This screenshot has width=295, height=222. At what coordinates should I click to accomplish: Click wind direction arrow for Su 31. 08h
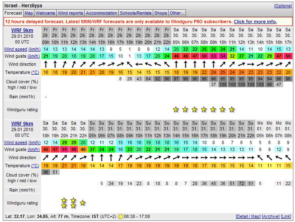coord(120,157)
